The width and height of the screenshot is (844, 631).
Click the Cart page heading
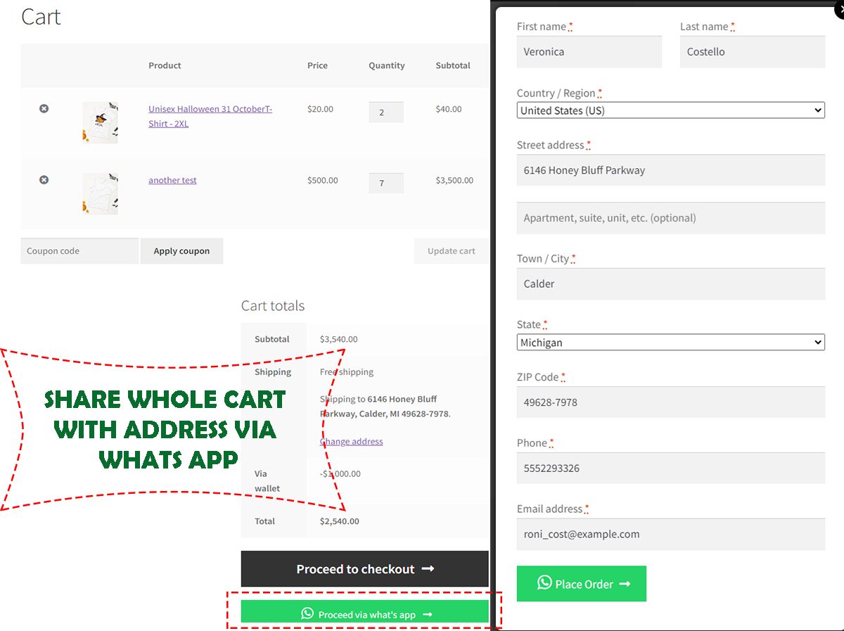(41, 16)
